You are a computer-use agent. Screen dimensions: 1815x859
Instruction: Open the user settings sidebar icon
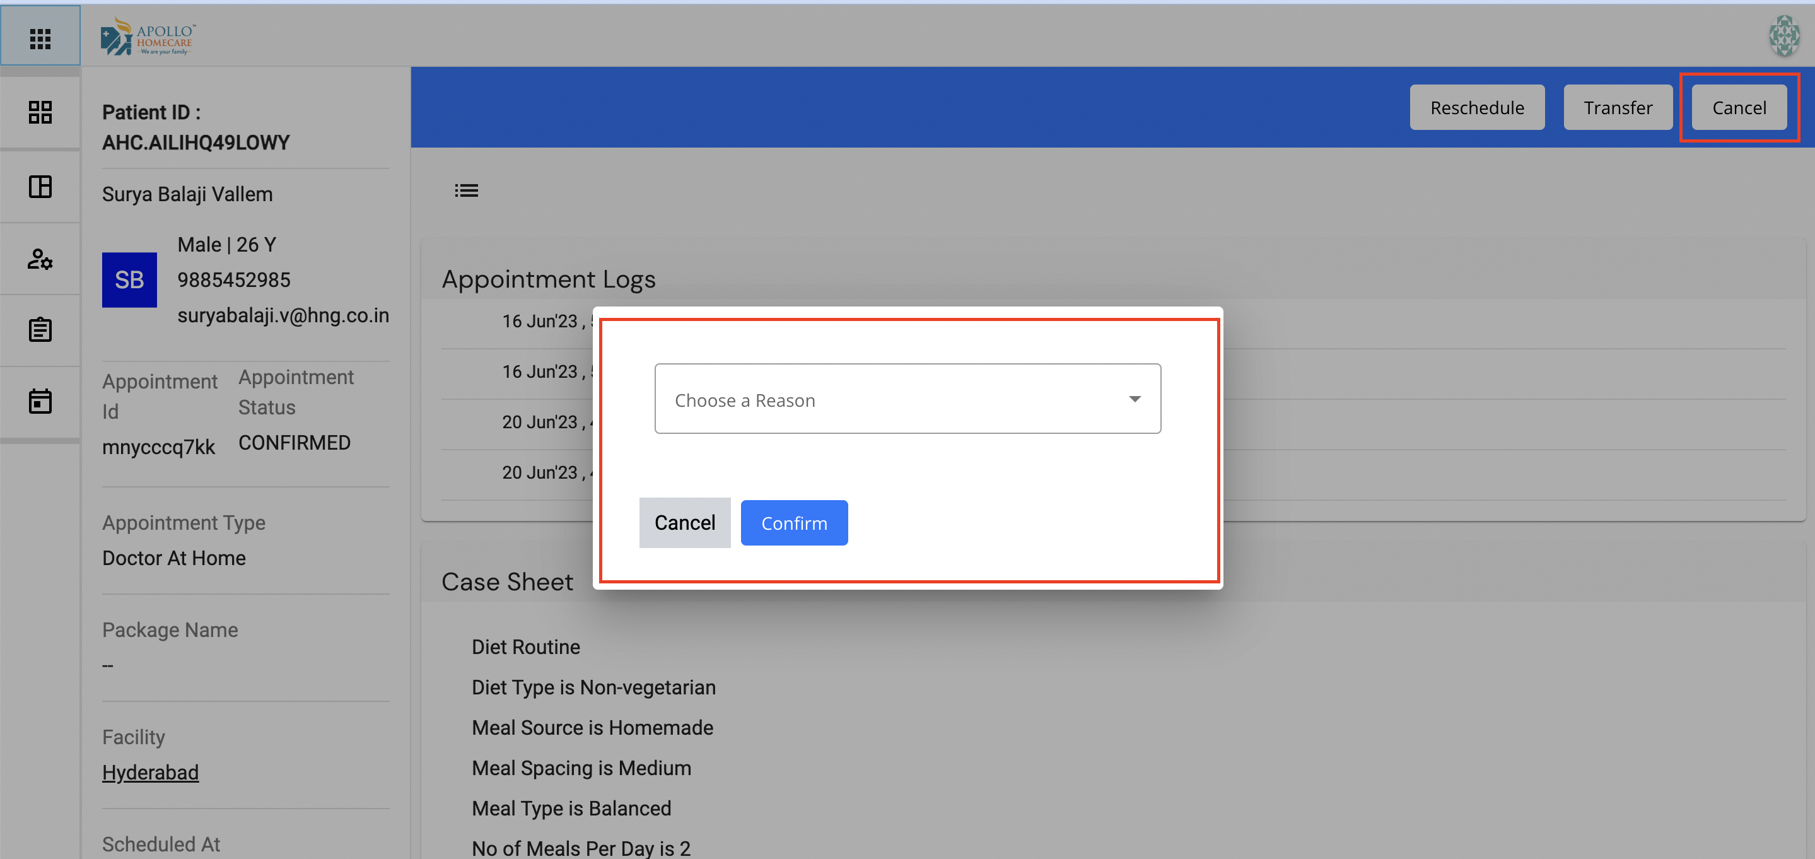coord(40,259)
